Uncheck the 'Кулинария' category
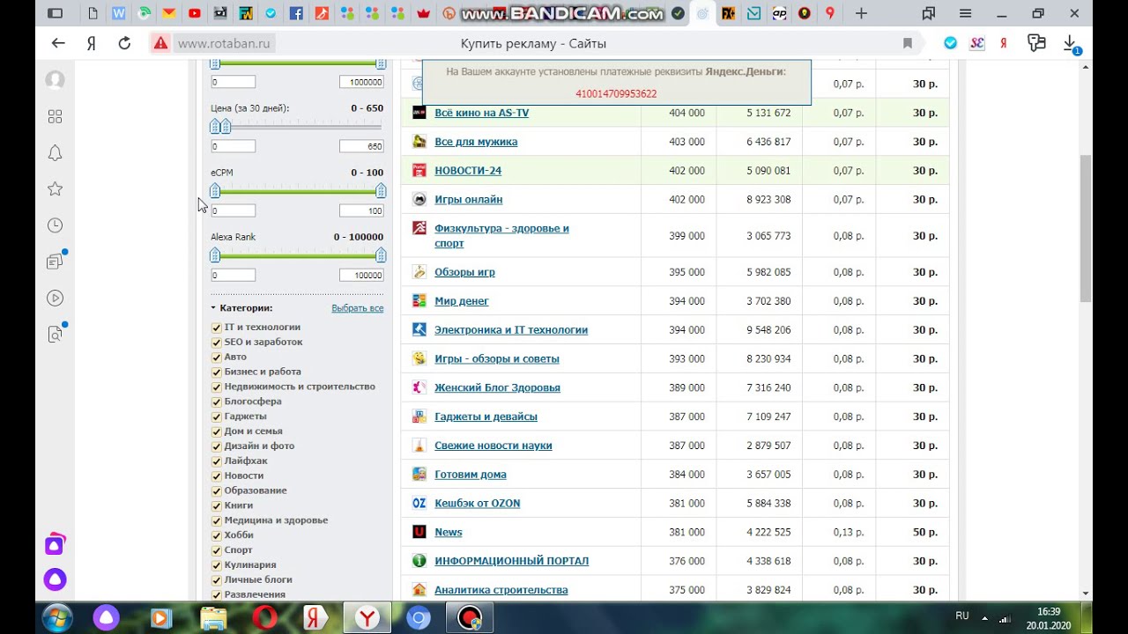Image resolution: width=1128 pixels, height=634 pixels. (x=216, y=564)
